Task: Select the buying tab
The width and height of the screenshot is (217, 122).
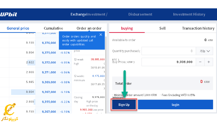Action: coord(127,28)
